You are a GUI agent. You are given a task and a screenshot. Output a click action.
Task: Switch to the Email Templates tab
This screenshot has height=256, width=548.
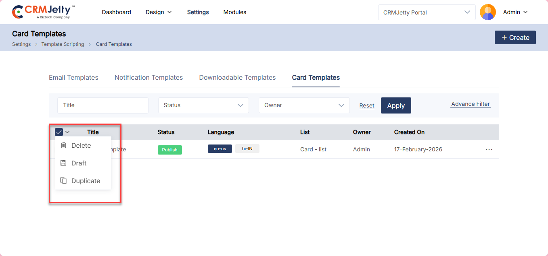click(x=73, y=77)
